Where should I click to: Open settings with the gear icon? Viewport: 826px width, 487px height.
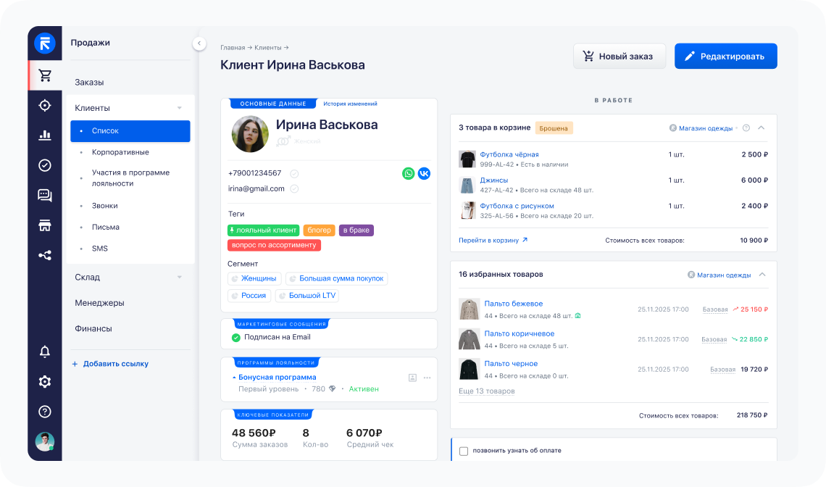(44, 381)
